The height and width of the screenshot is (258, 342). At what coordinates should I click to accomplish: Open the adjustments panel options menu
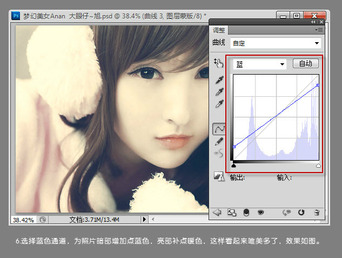pyautogui.click(x=320, y=30)
